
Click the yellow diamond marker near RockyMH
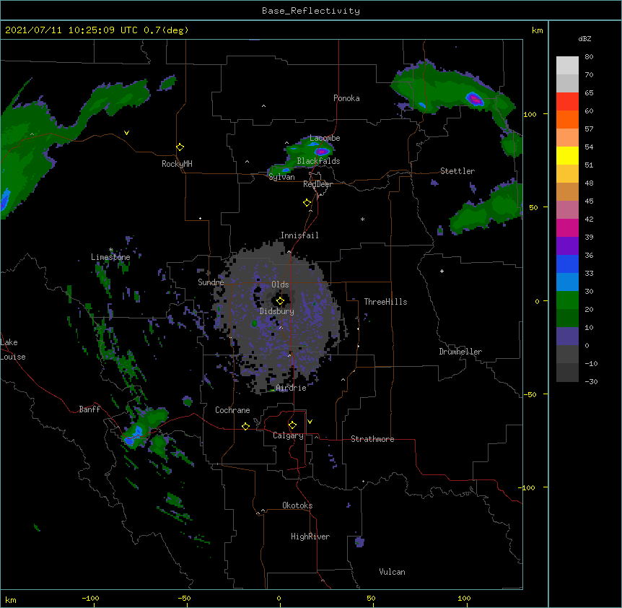click(x=180, y=147)
